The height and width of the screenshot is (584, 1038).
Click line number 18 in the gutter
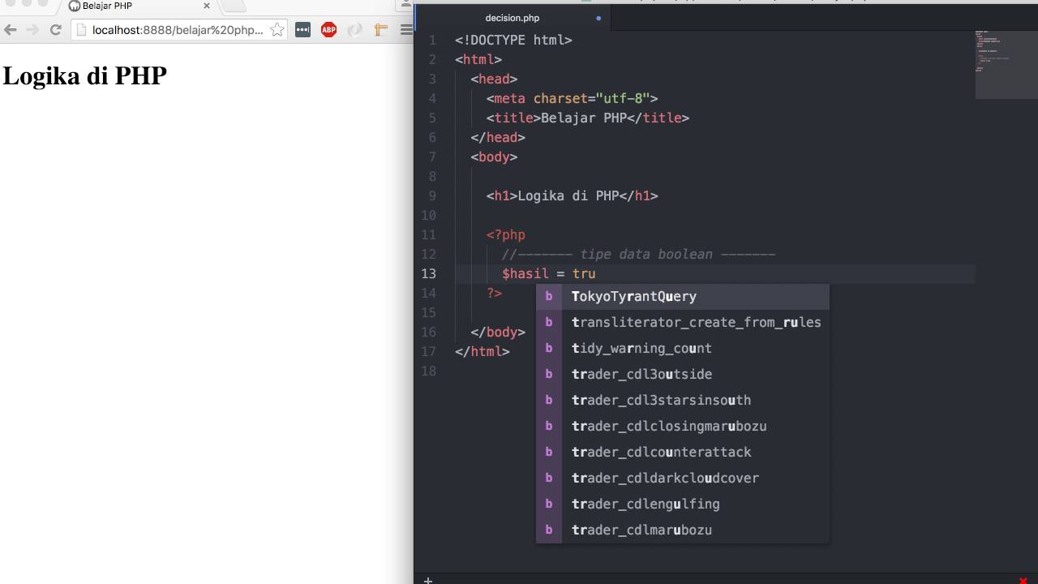[x=428, y=371]
